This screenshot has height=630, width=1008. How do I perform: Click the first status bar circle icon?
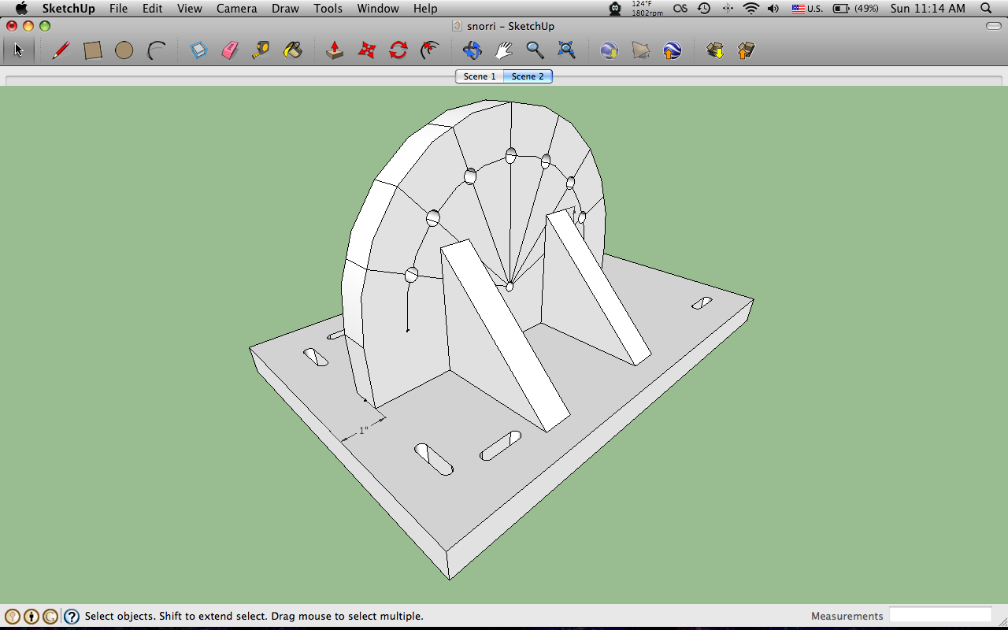pyautogui.click(x=13, y=617)
